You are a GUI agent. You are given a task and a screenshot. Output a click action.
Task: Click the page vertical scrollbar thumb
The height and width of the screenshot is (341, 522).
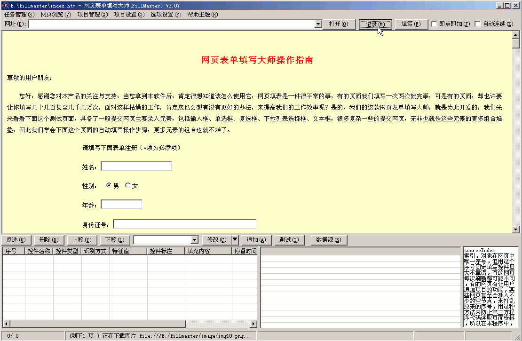pyautogui.click(x=516, y=43)
